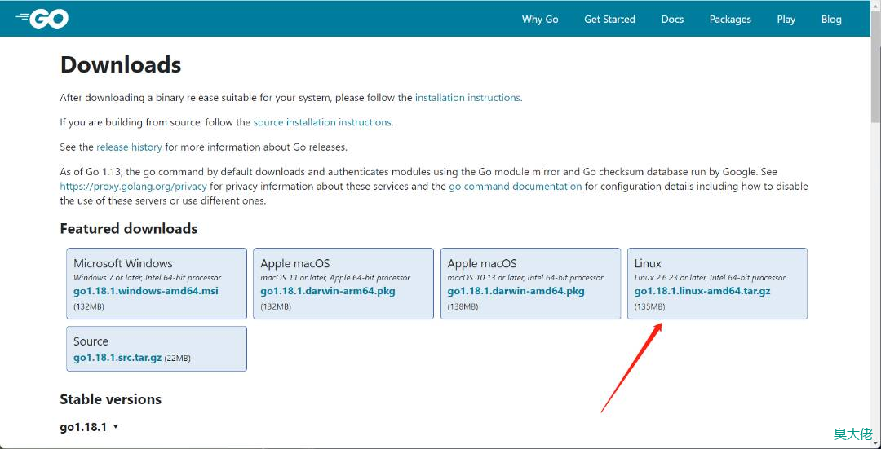Image resolution: width=881 pixels, height=449 pixels.
Task: Click the Stable versions heading
Action: [x=111, y=399]
